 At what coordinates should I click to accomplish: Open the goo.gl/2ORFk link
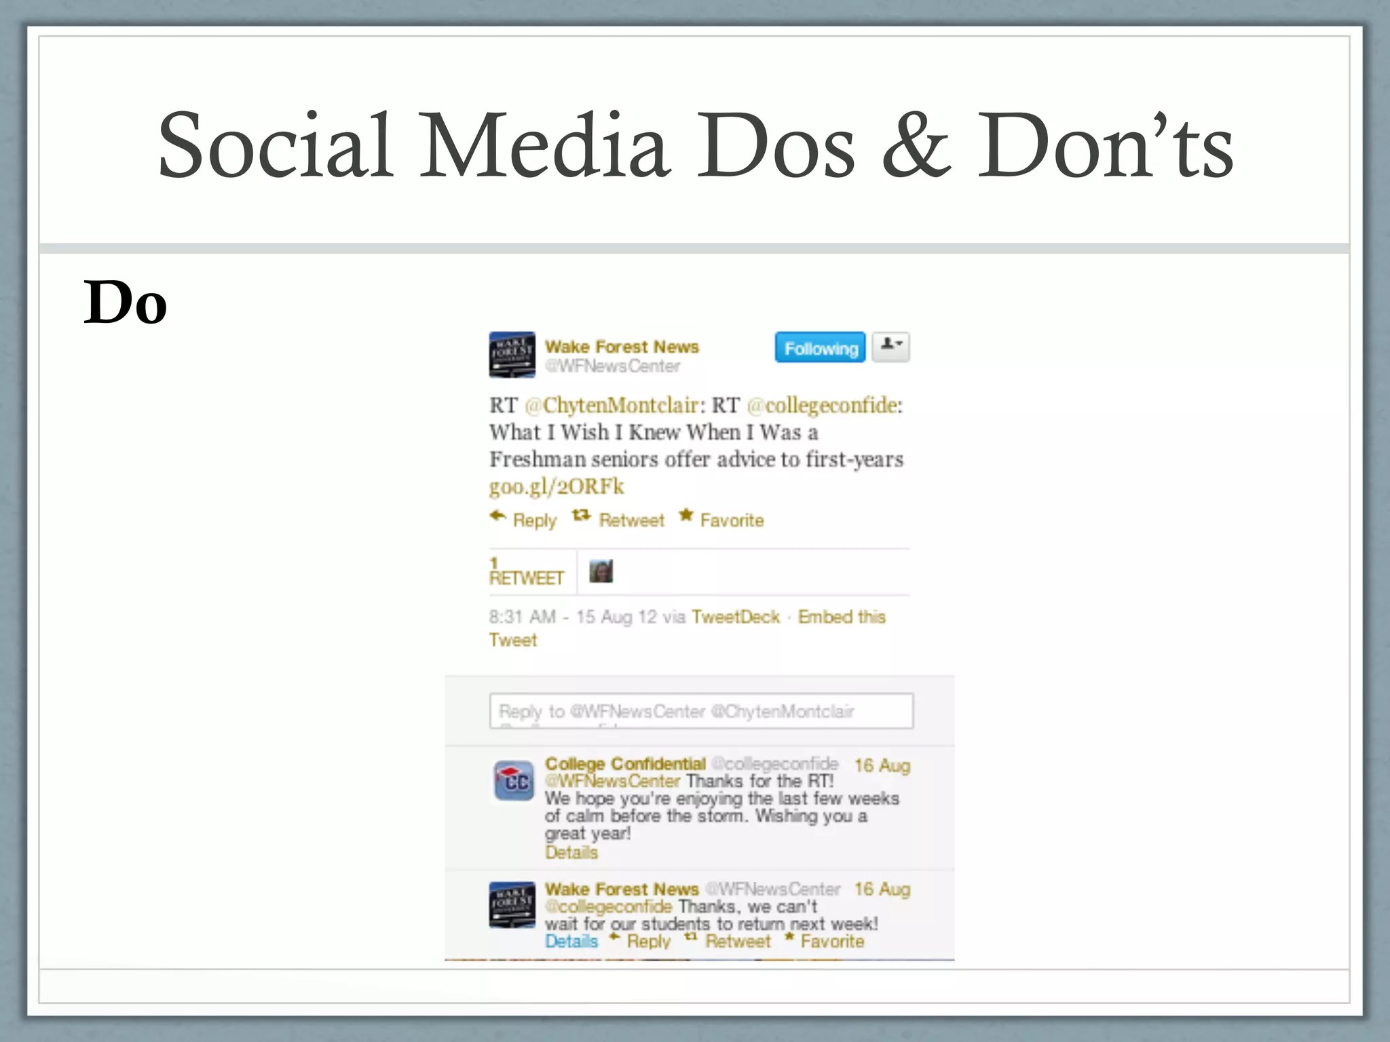tap(557, 486)
